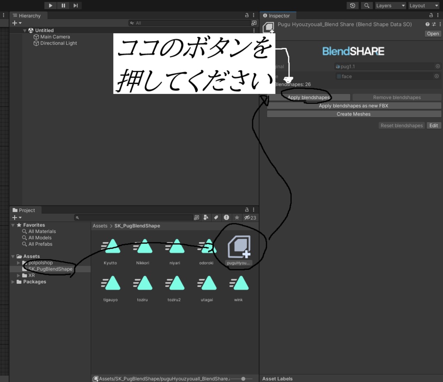Open the Layout dropdown
The height and width of the screenshot is (382, 443).
point(423,6)
